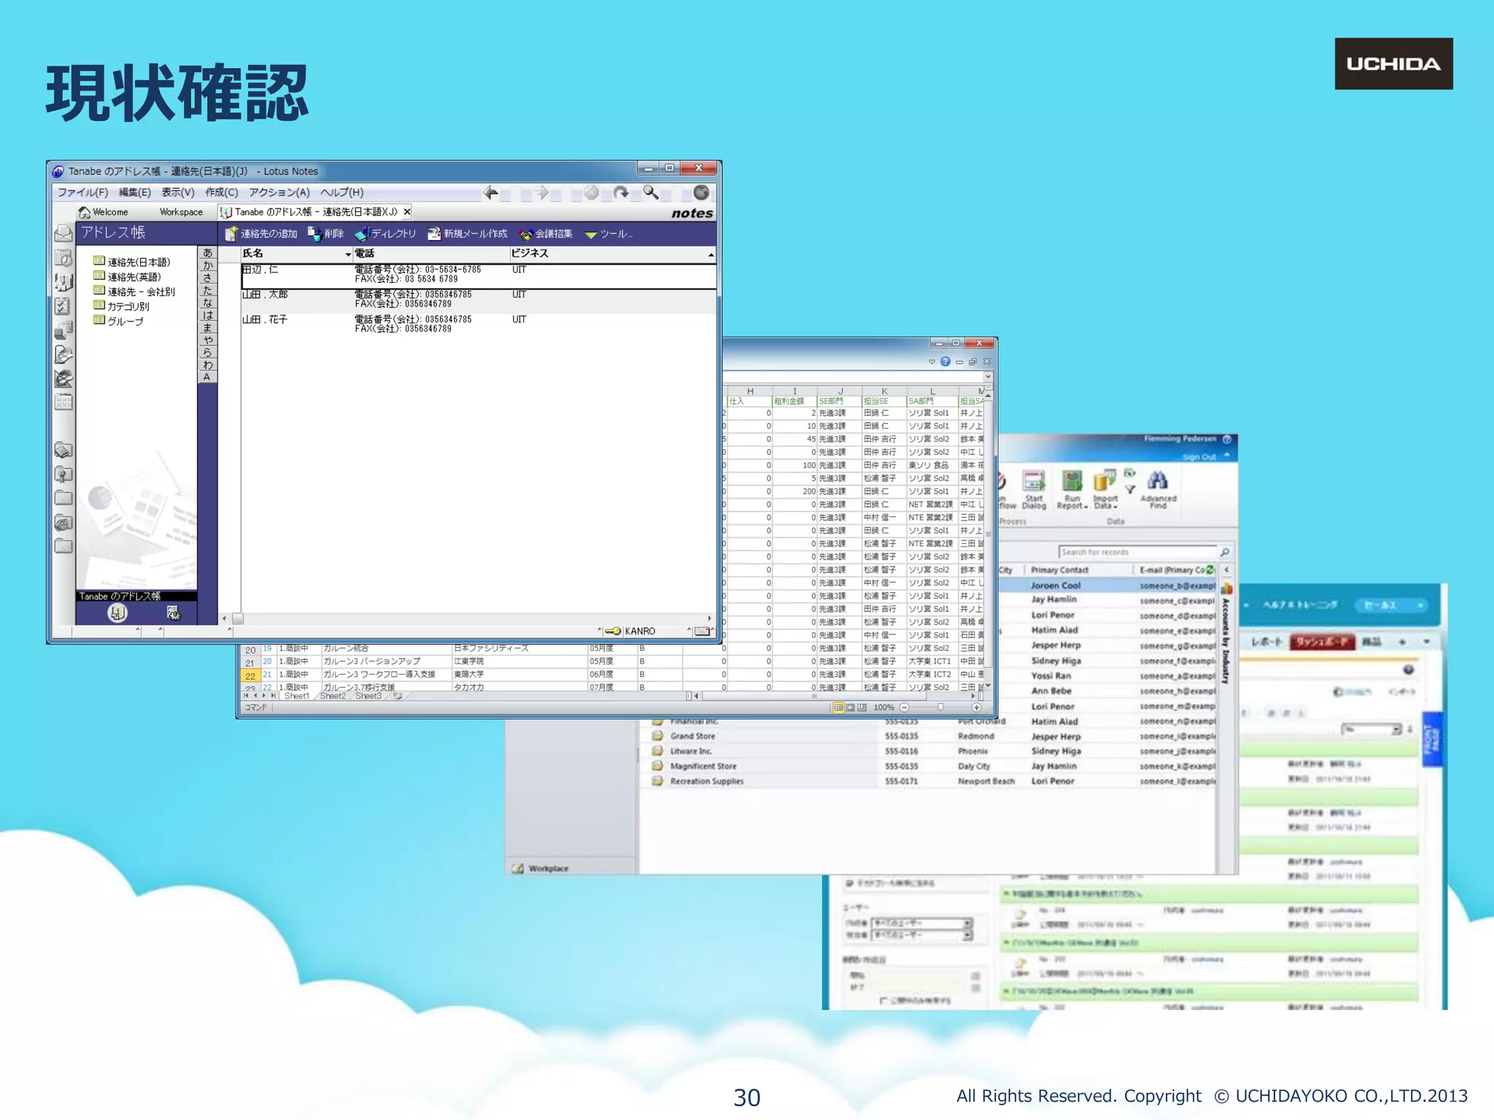Toggle Excel Page Break Preview button
Image resolution: width=1494 pixels, height=1120 pixels.
862,707
